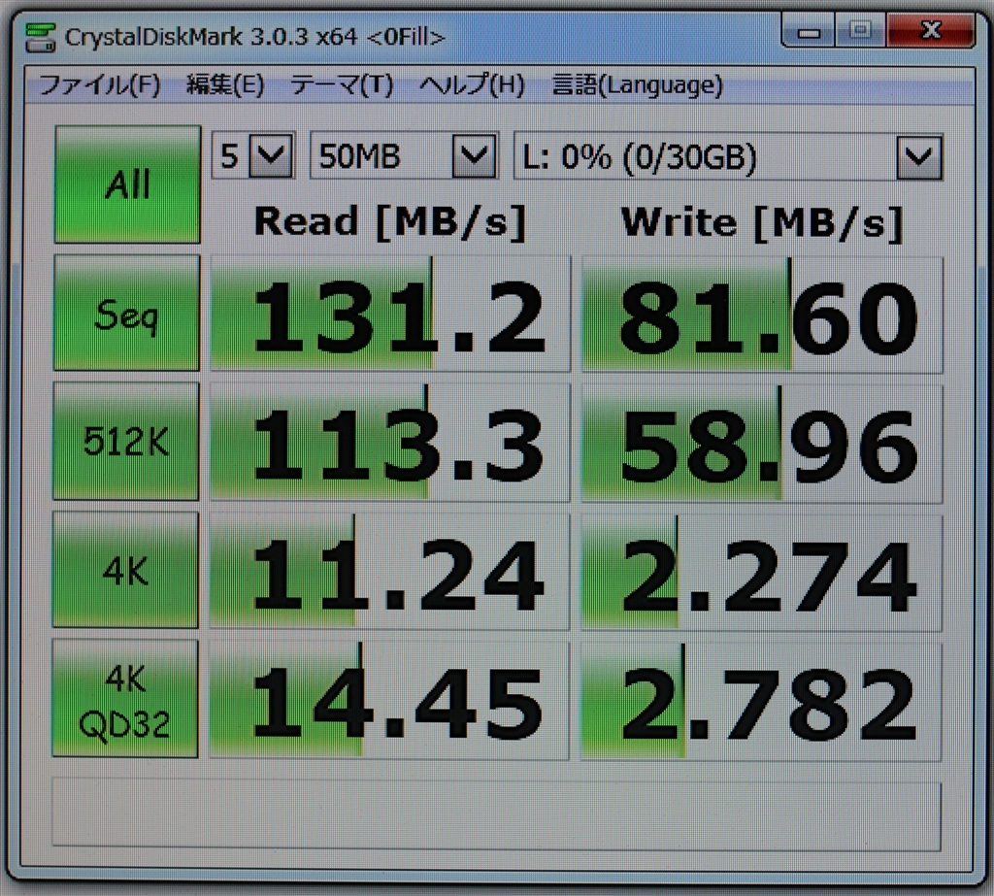Run the plain 4K benchmark test

(x=125, y=570)
